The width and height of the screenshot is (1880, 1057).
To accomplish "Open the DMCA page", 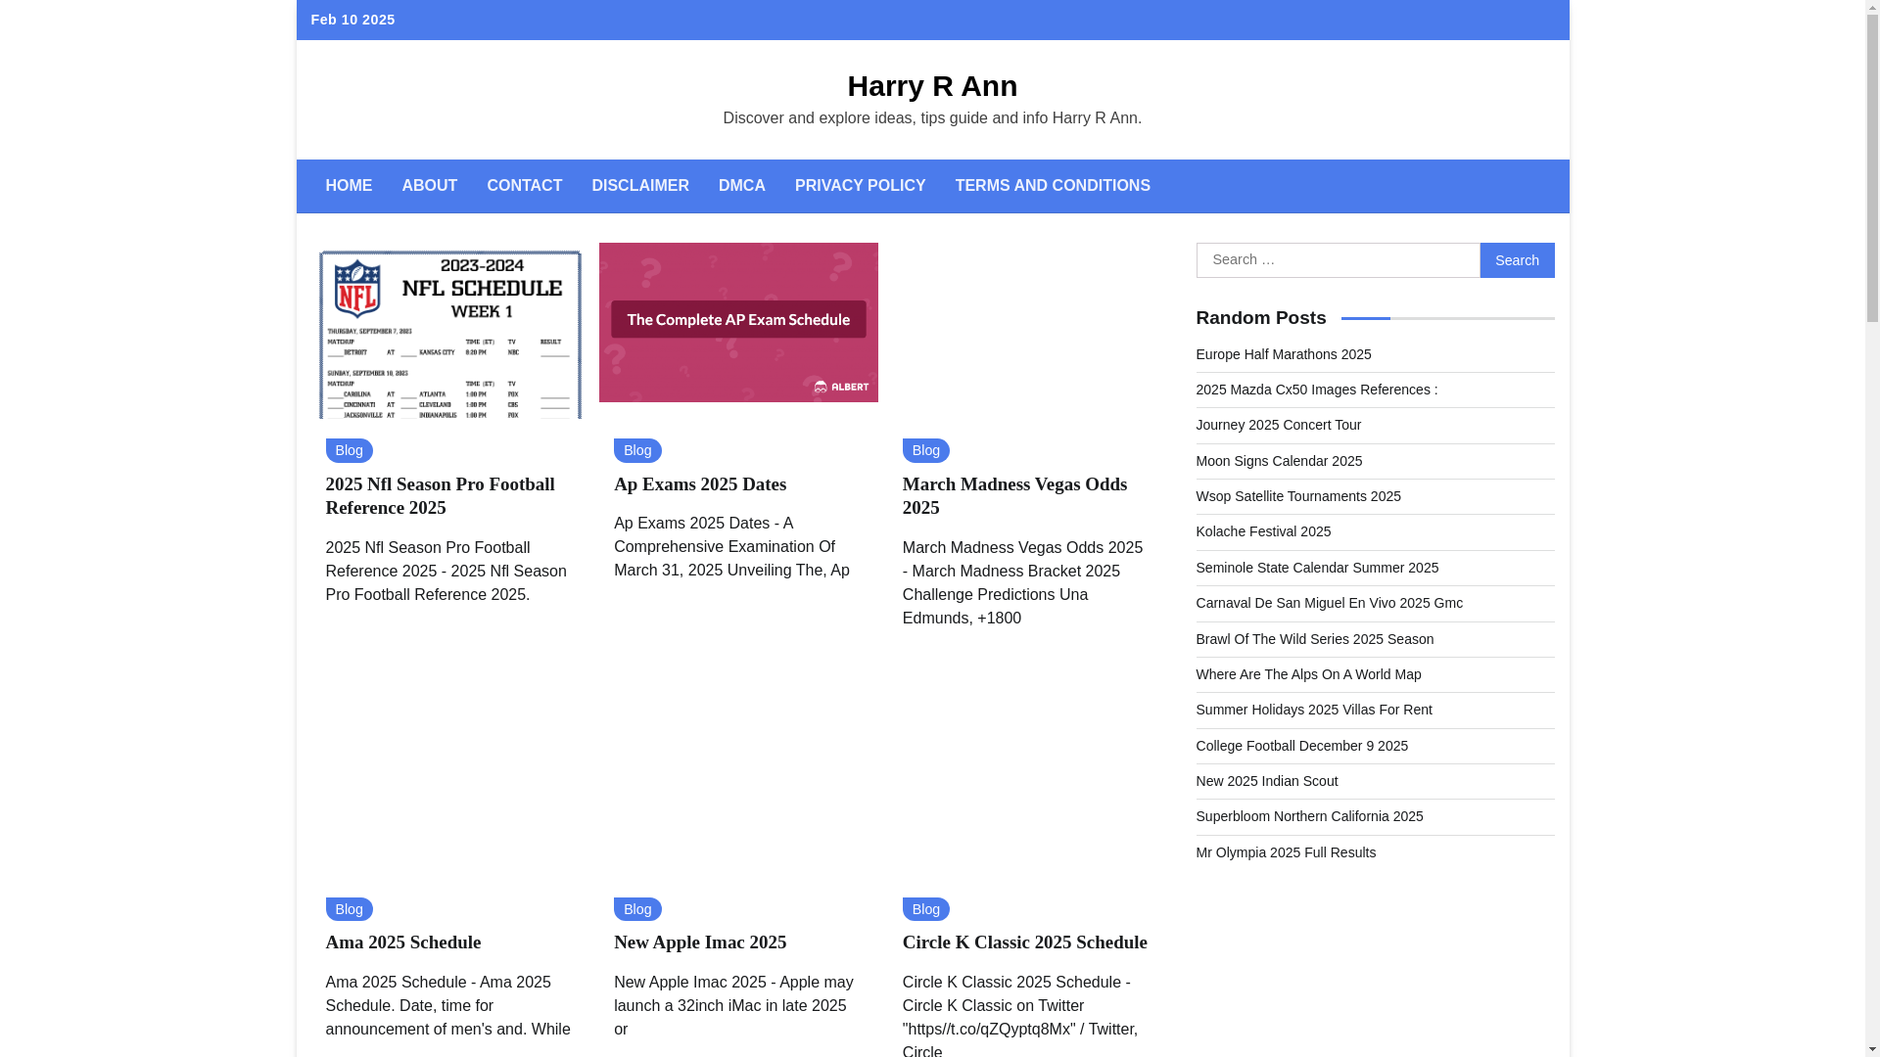I will [x=742, y=186].
